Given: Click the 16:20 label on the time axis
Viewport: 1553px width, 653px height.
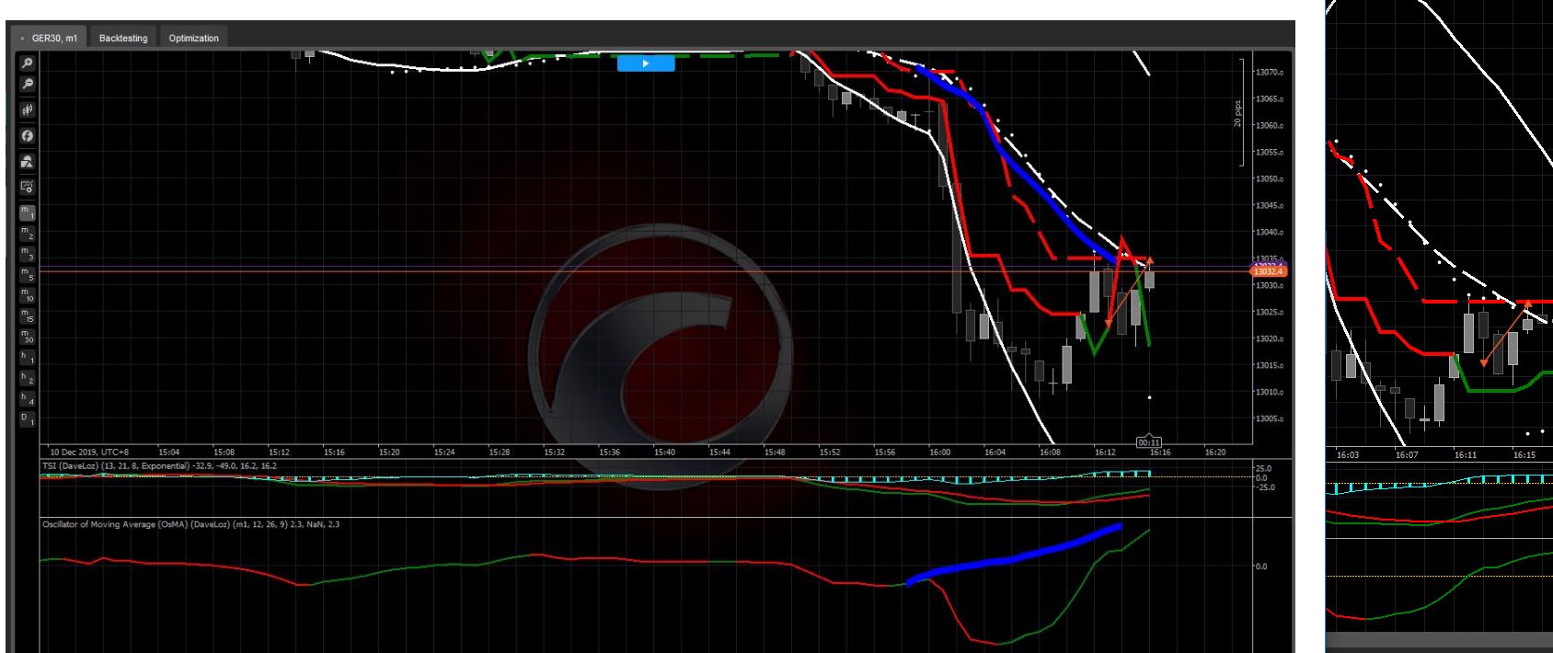Looking at the screenshot, I should pyautogui.click(x=1215, y=453).
